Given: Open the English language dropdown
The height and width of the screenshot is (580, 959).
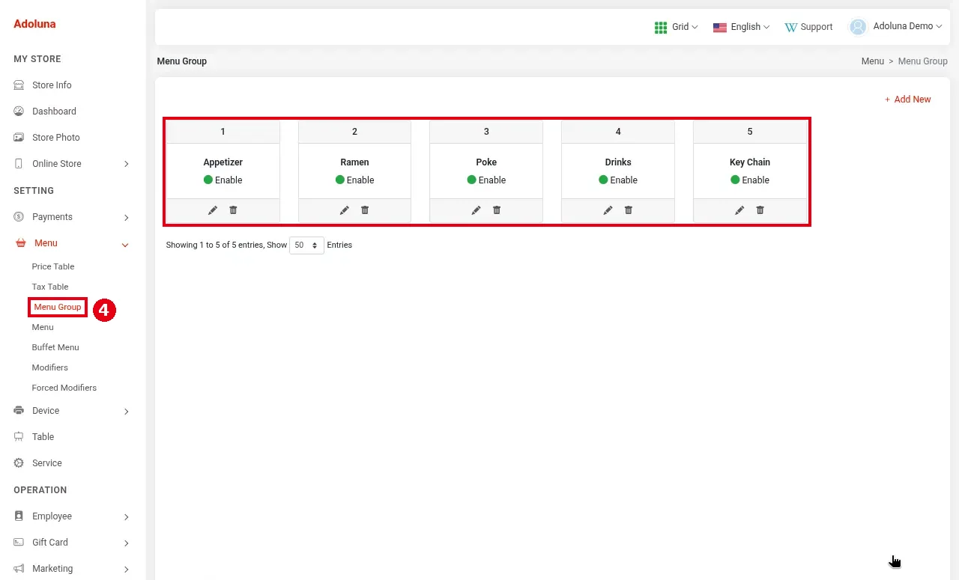Looking at the screenshot, I should pos(741,27).
